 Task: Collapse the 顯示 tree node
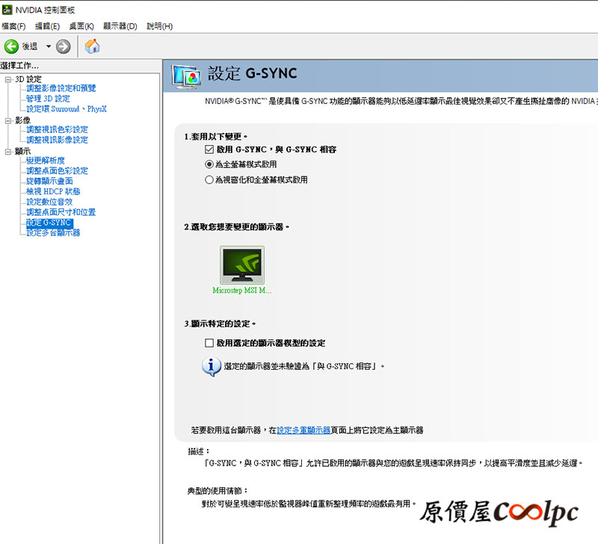click(x=8, y=152)
